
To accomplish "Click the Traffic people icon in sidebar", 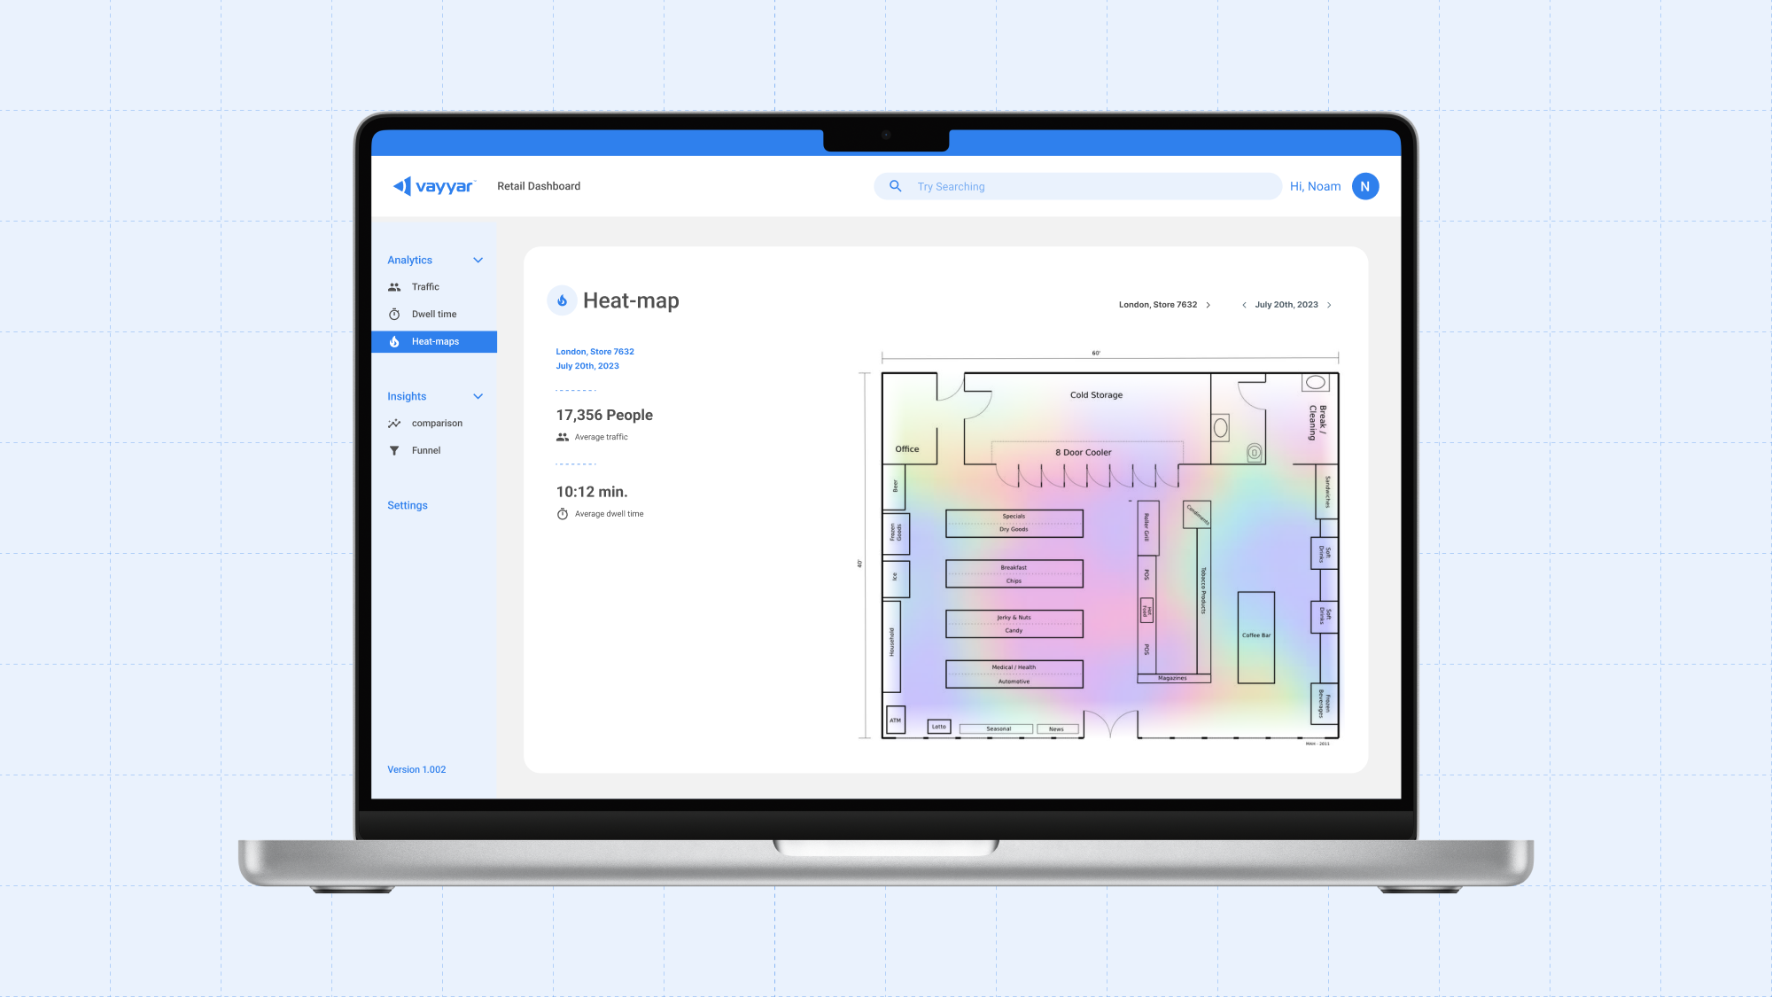I will click(x=394, y=287).
